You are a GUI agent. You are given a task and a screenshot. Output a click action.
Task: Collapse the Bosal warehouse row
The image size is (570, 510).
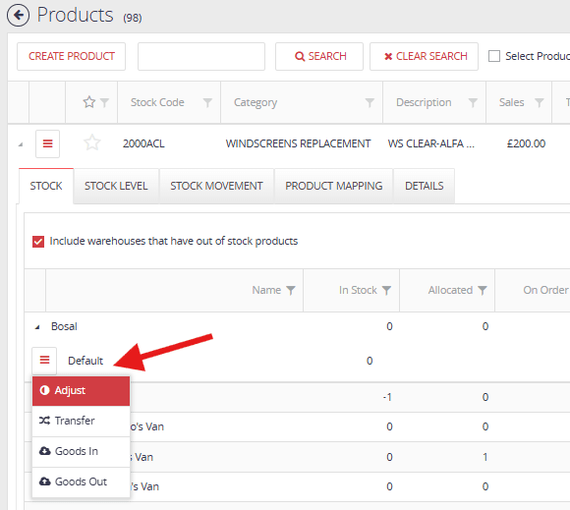click(x=37, y=327)
